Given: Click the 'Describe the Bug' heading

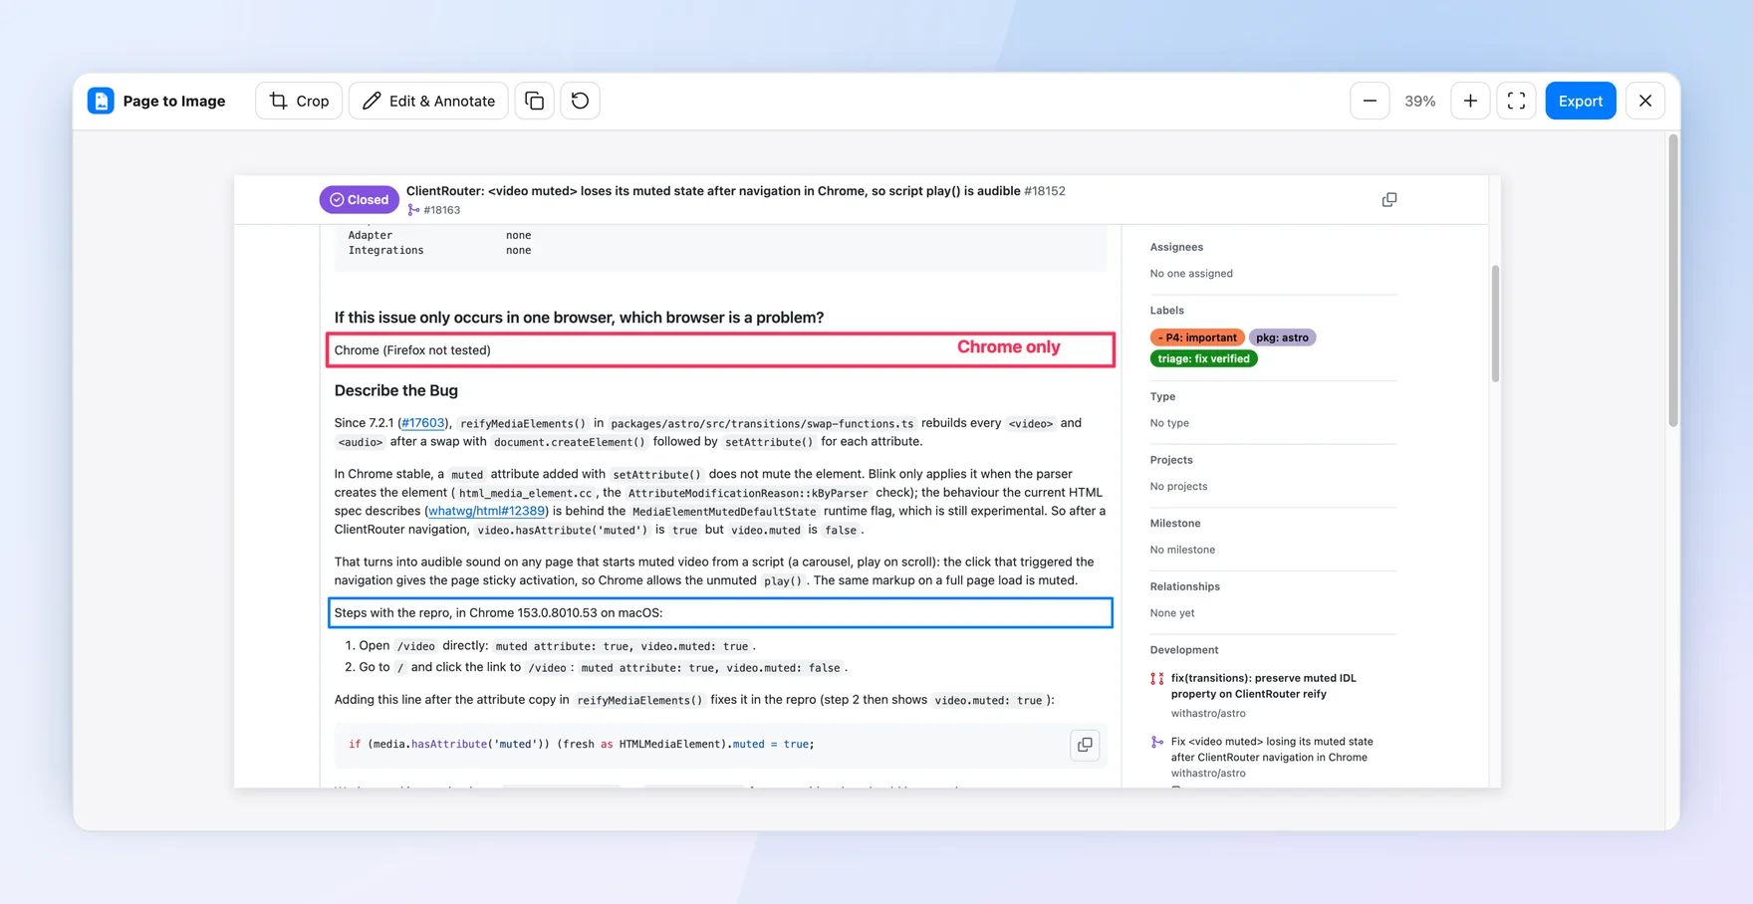Looking at the screenshot, I should coord(396,390).
